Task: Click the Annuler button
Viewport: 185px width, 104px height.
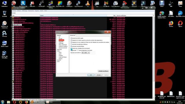Action: tap(99, 75)
